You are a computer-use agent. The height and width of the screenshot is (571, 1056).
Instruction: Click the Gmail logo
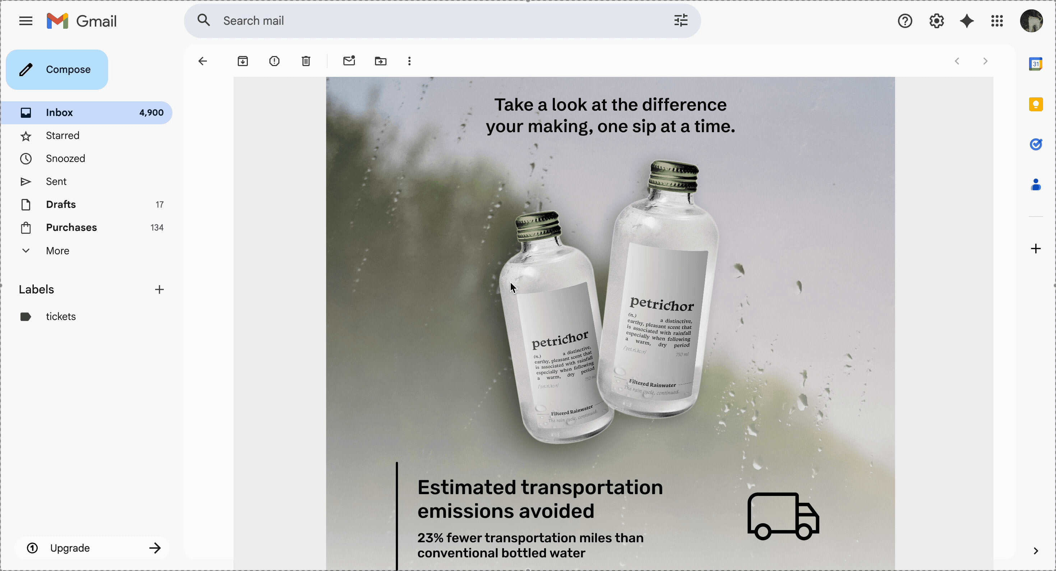tap(82, 21)
